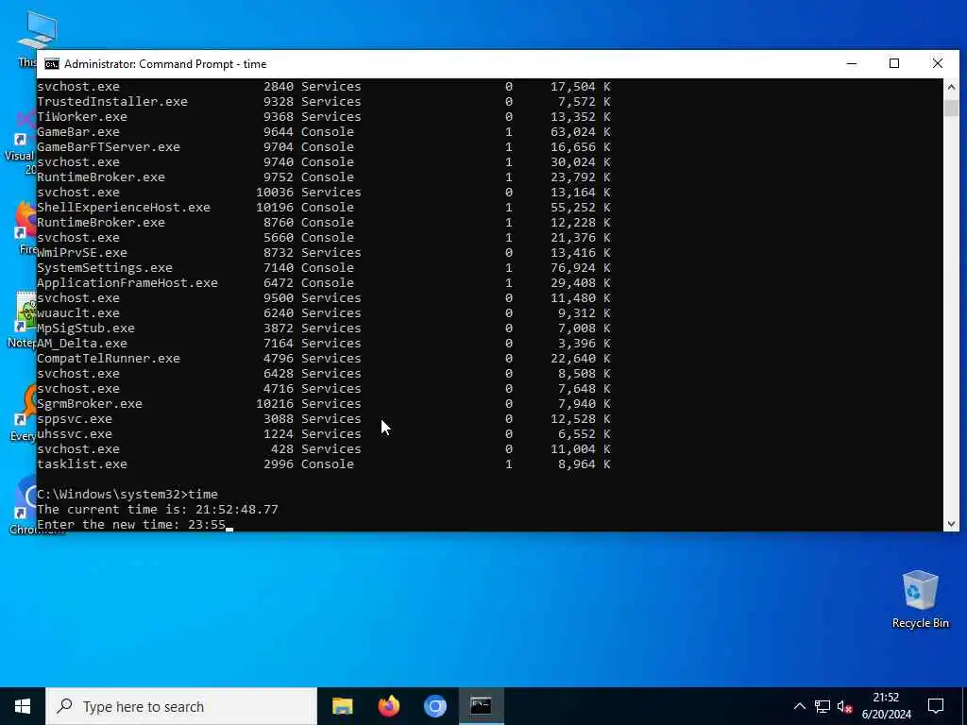Viewport: 967px width, 725px height.
Task: Click the scrollbar down arrow in Command Prompt
Action: 951,523
